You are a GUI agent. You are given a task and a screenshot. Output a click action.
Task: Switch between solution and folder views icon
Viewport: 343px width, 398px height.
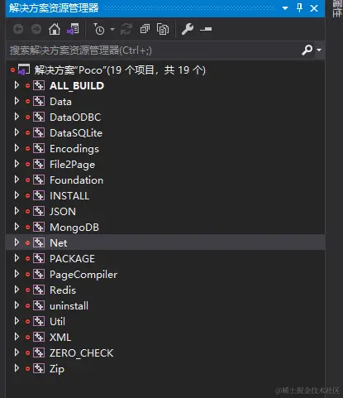tap(73, 29)
